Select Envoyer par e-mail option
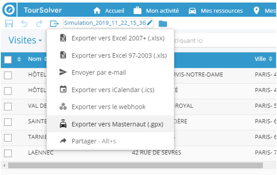Viewport: 277px width, 175px height. pos(98,73)
